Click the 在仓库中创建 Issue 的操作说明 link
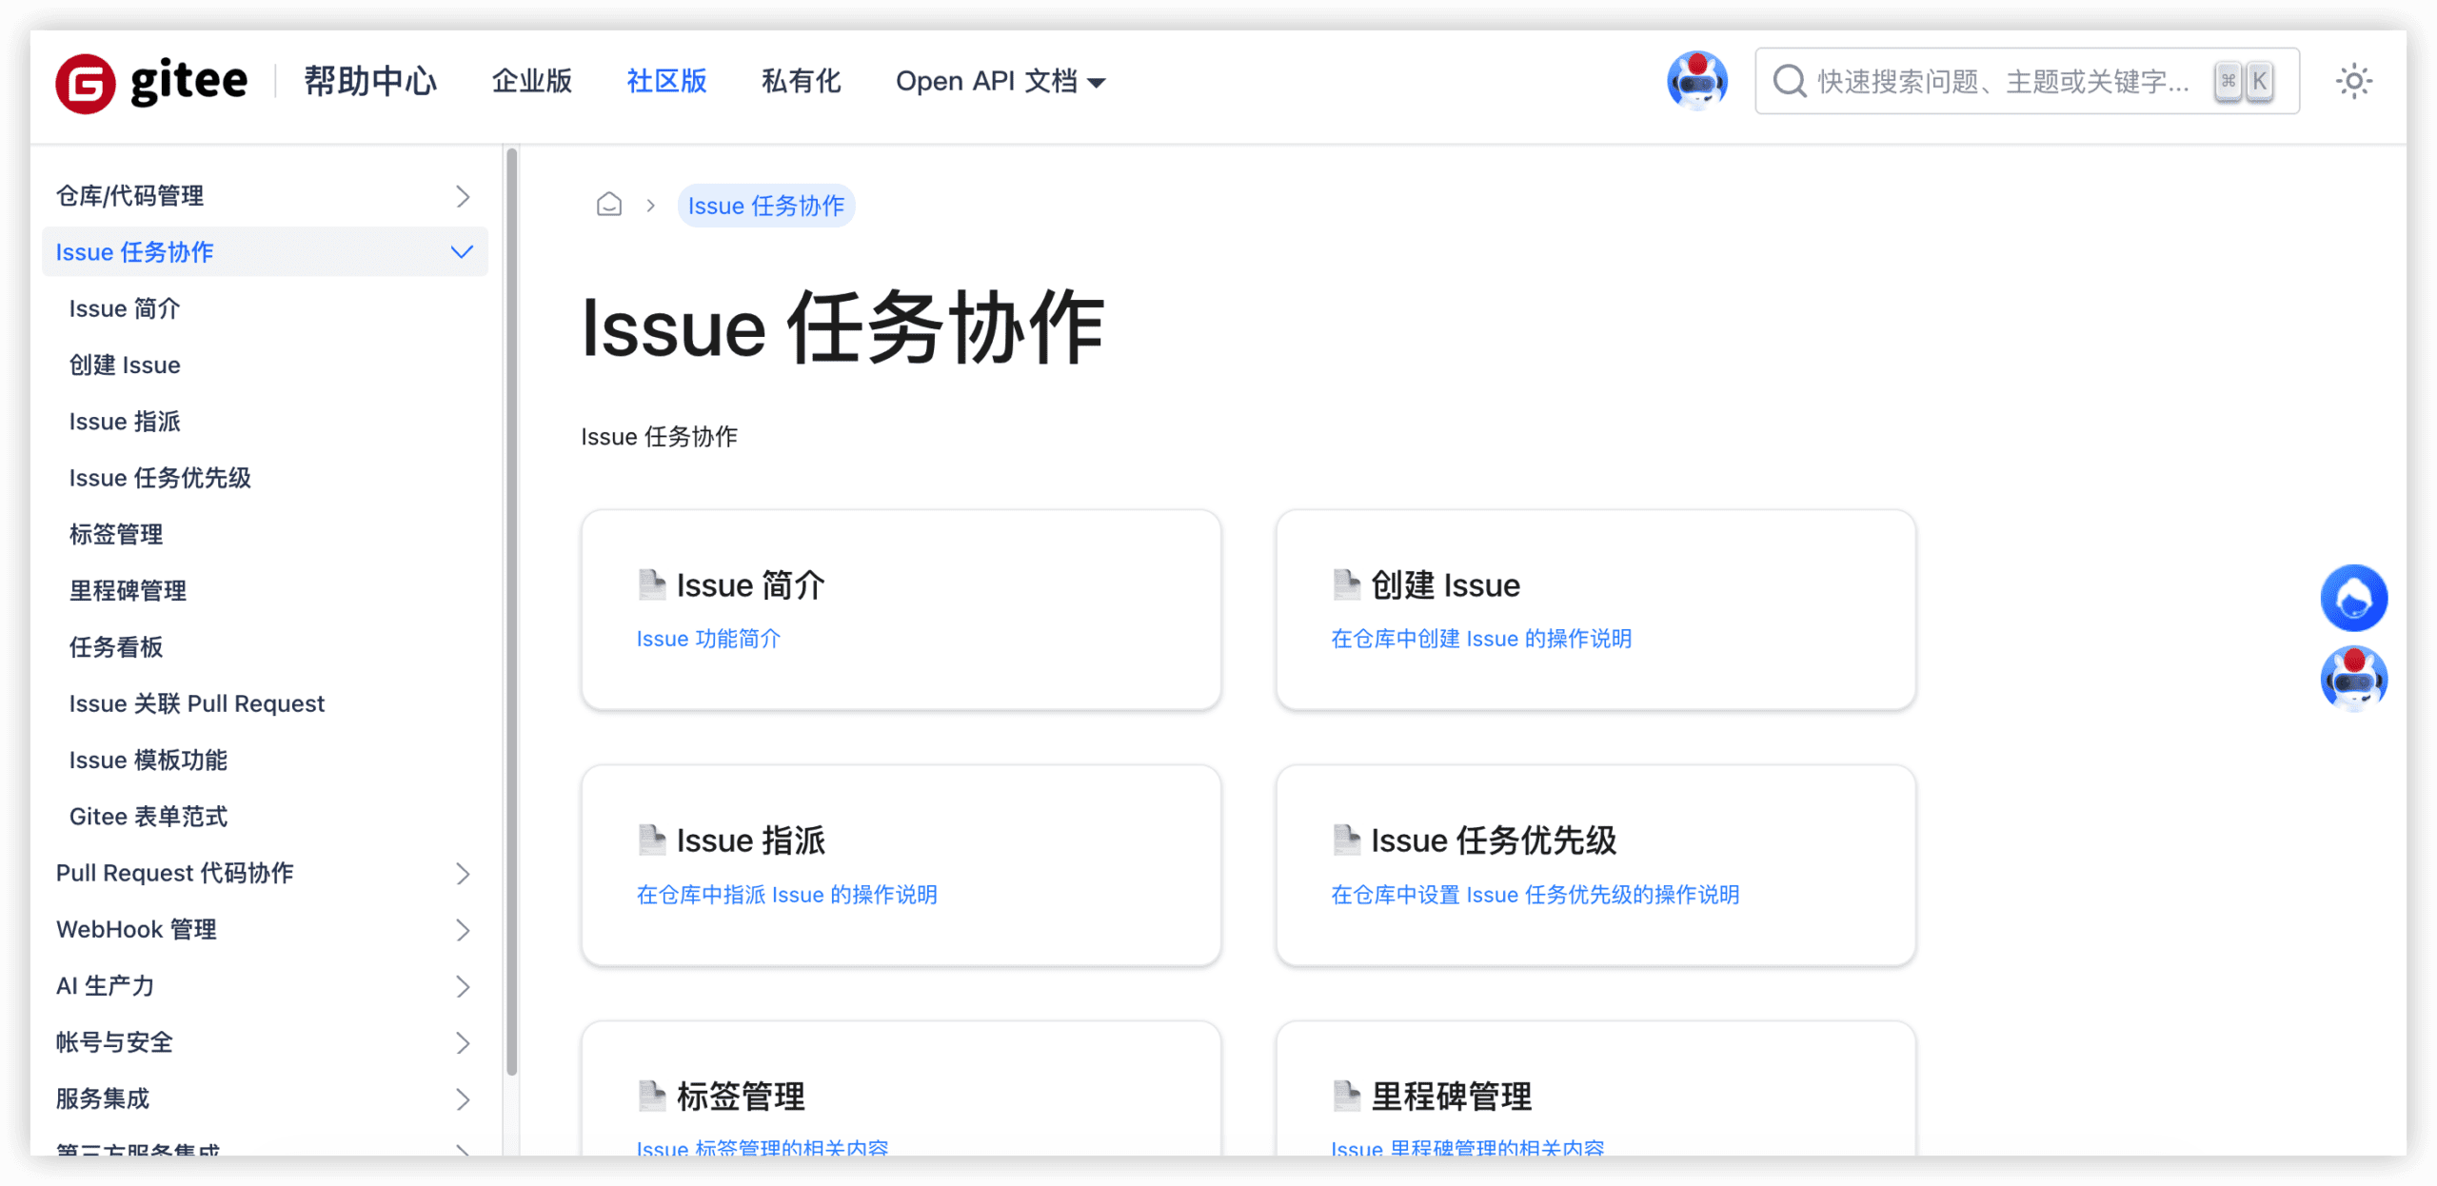The width and height of the screenshot is (2437, 1186). click(1482, 639)
